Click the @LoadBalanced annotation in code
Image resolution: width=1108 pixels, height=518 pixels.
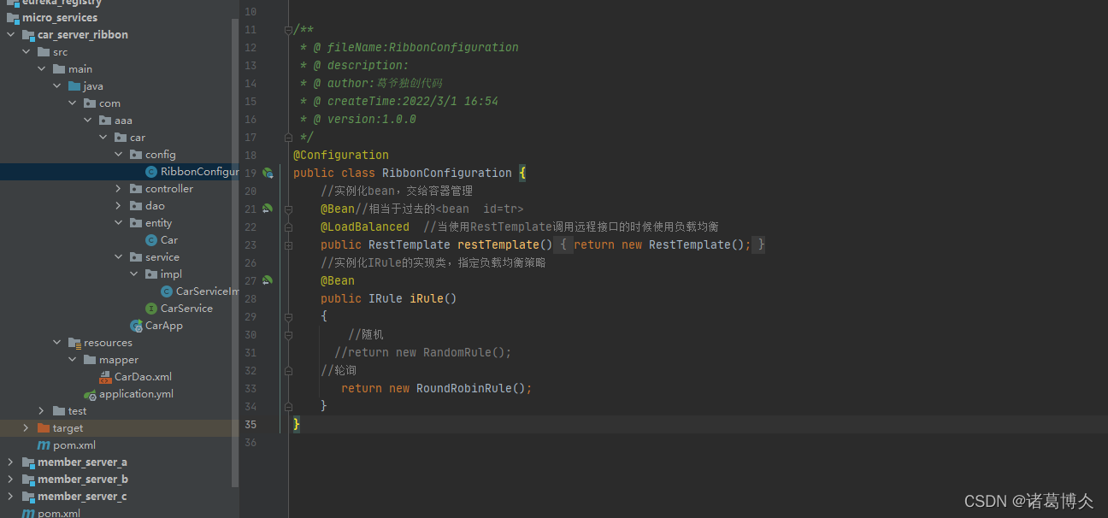[x=365, y=227]
